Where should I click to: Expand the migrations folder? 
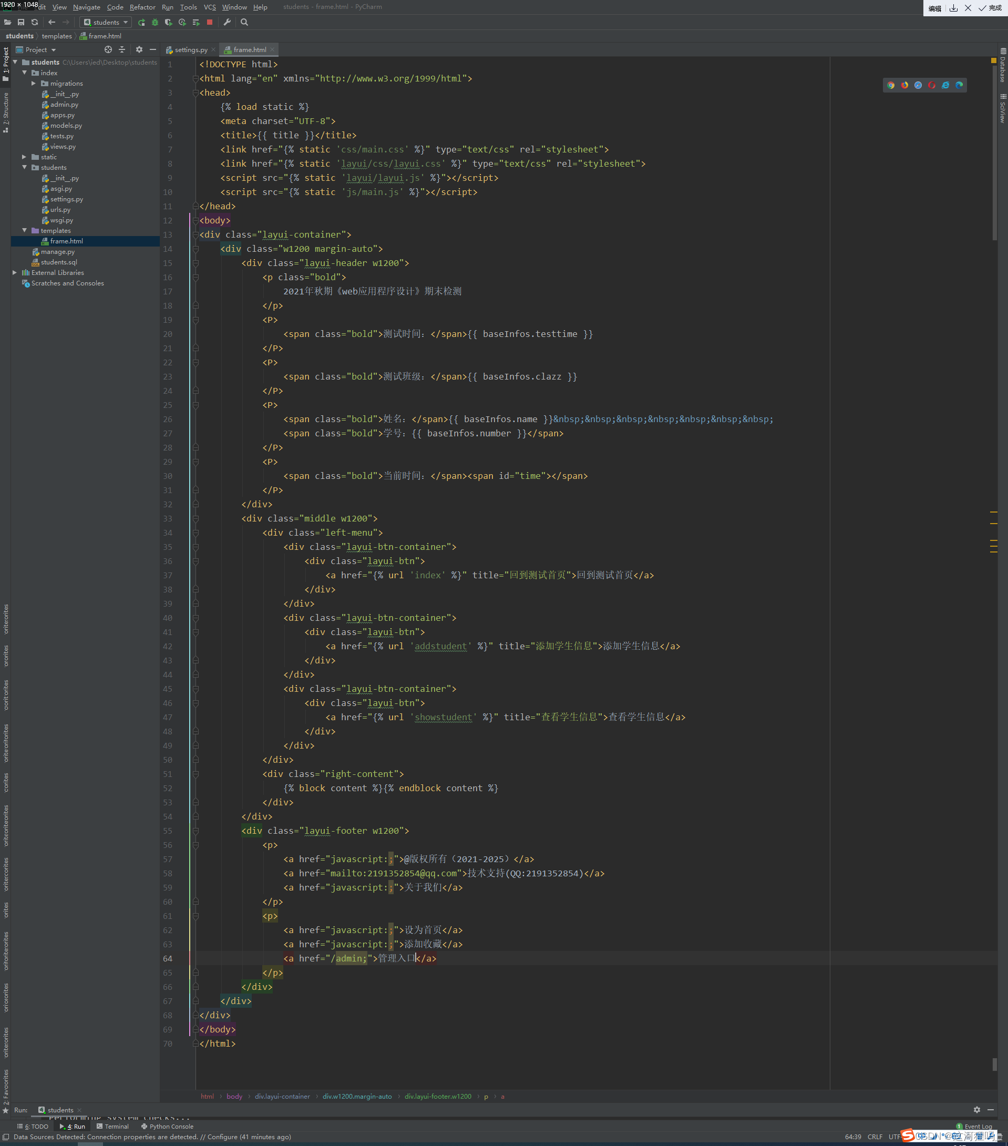coord(34,84)
